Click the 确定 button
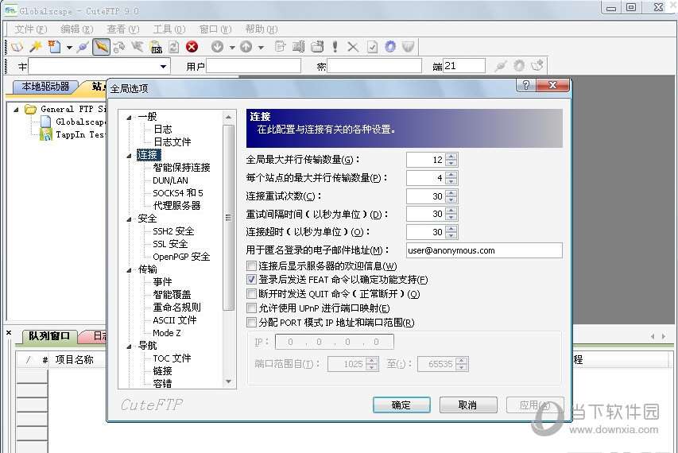 click(401, 405)
